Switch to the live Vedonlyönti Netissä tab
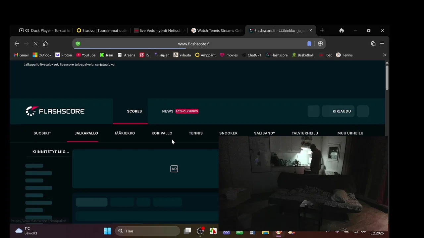This screenshot has width=424, height=238. [x=160, y=30]
